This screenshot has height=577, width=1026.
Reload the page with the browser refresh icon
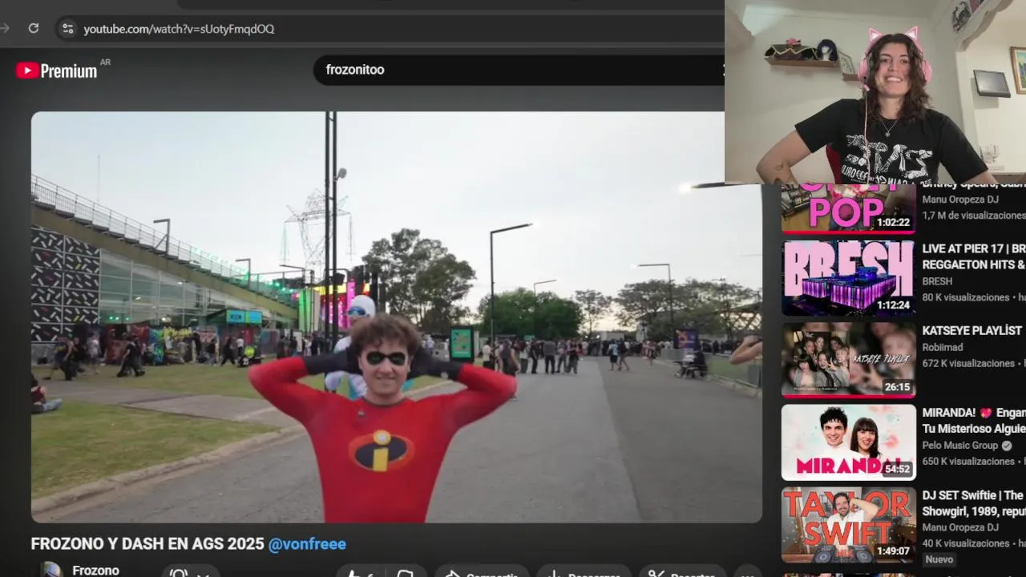point(34,28)
